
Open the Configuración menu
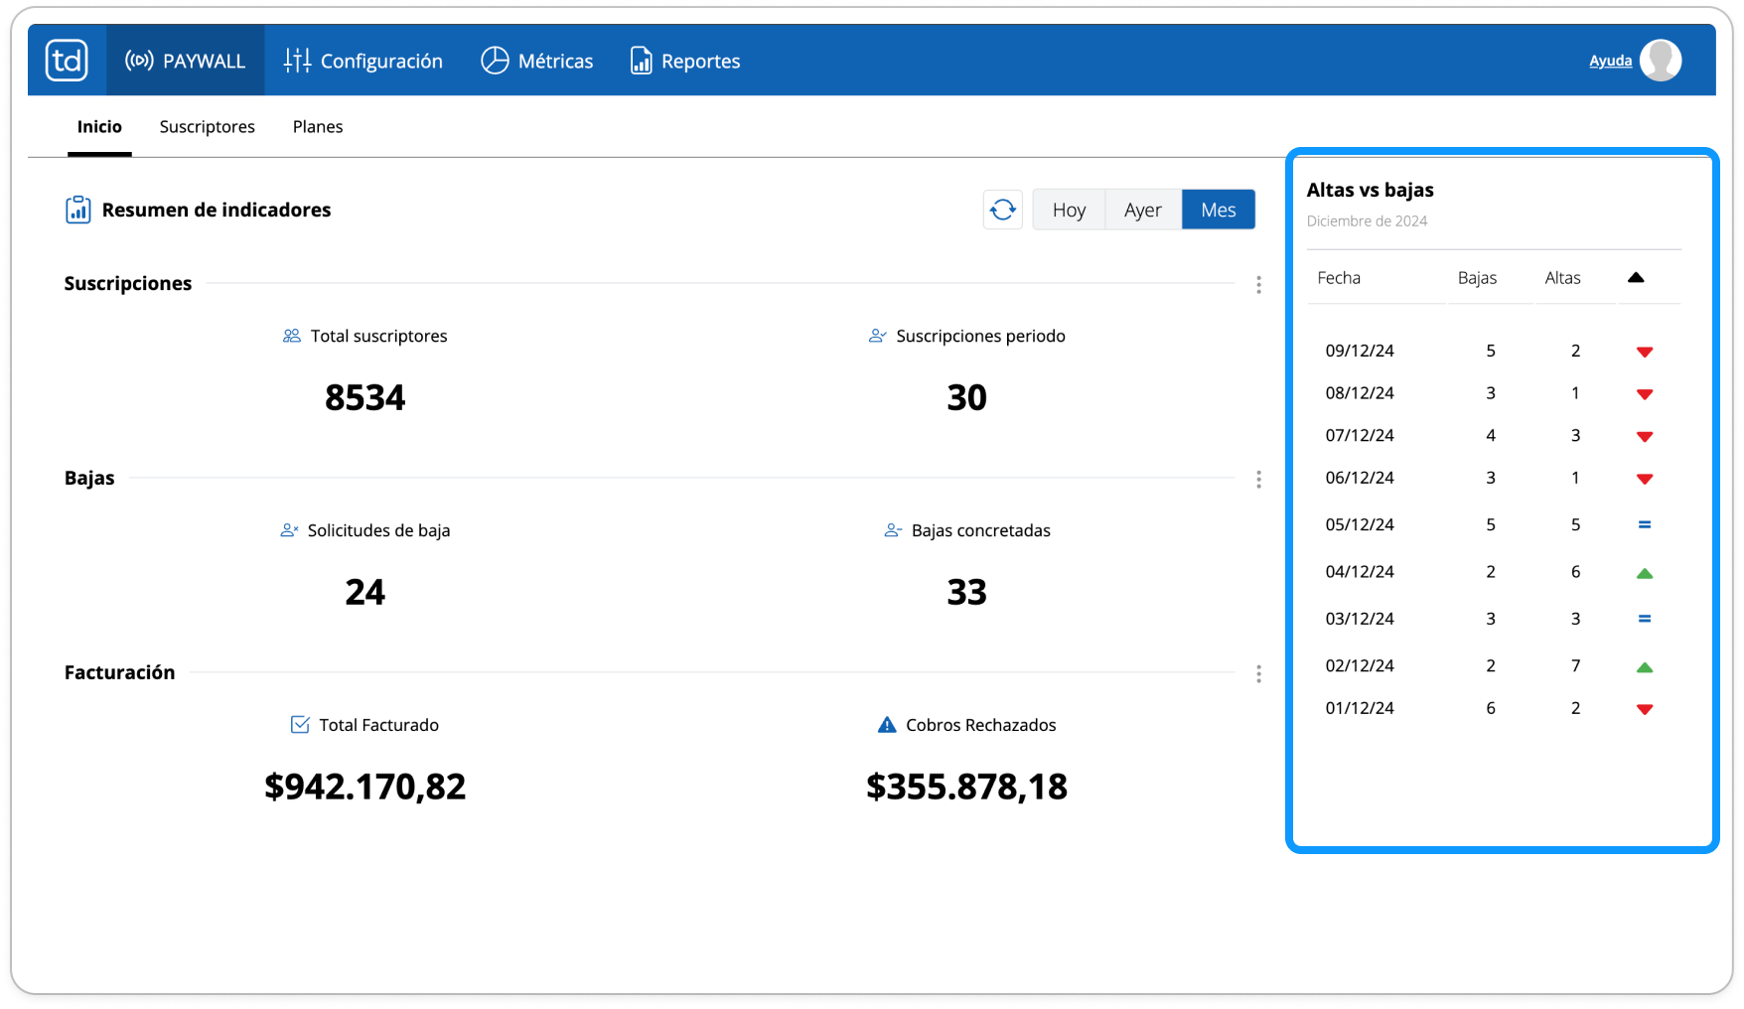363,61
